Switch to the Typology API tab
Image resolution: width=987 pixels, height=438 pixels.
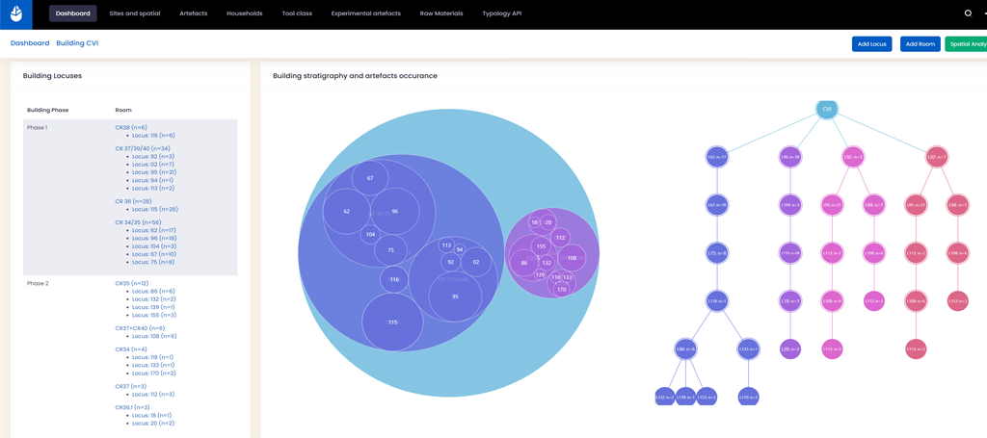pyautogui.click(x=501, y=14)
